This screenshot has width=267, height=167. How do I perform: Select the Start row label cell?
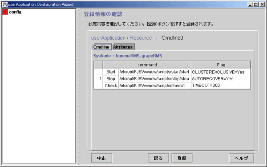point(111,72)
